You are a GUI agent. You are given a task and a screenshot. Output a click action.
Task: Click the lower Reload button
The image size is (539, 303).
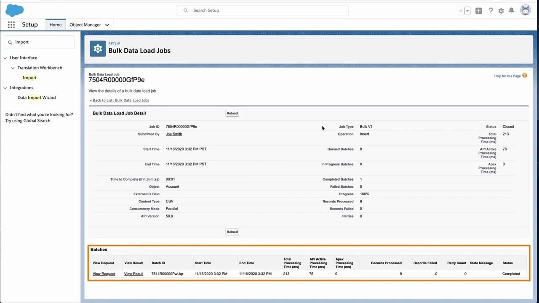tap(232, 232)
